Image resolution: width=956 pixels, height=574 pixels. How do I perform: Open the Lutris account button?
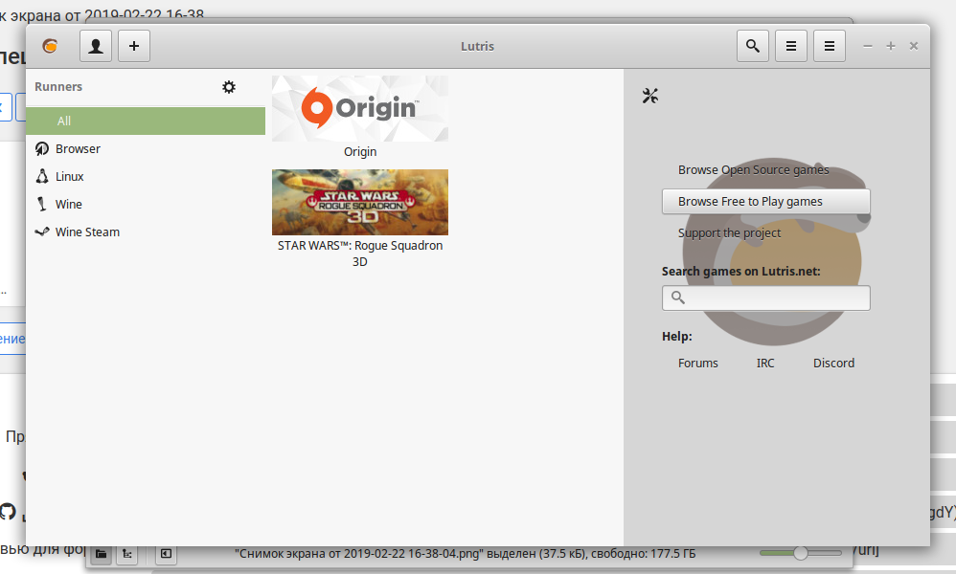[x=96, y=46]
